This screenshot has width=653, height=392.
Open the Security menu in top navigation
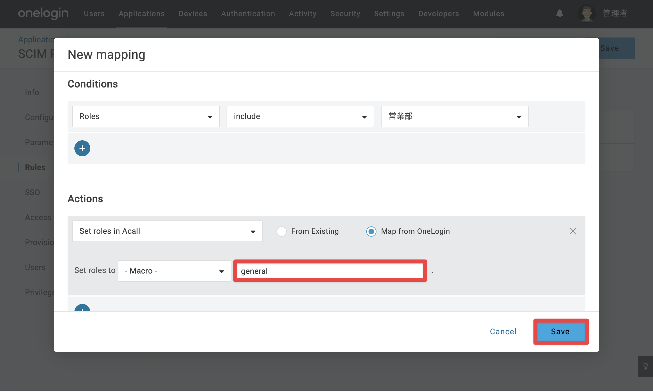[345, 14]
